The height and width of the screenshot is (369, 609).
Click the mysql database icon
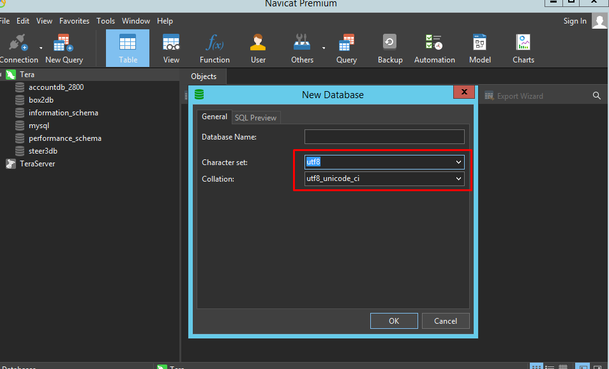[20, 126]
